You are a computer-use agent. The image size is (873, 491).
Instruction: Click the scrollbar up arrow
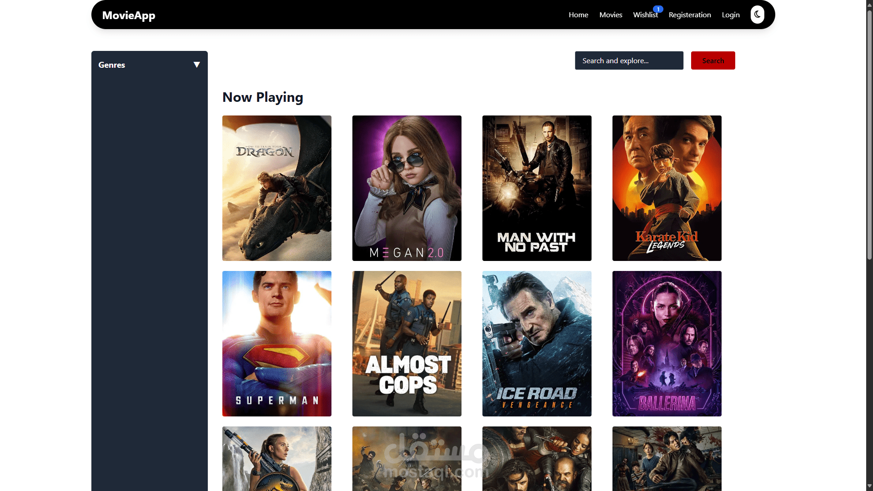click(869, 4)
